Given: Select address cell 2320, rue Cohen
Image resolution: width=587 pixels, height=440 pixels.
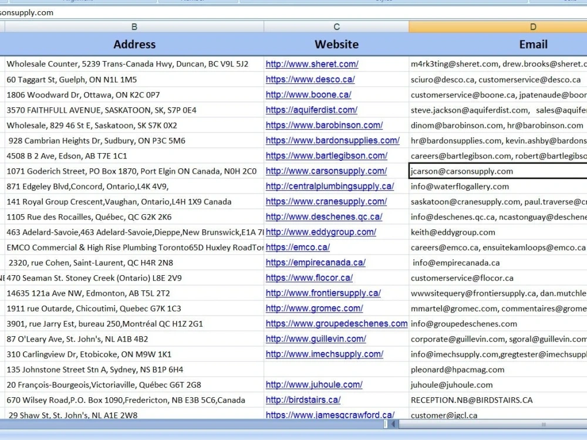Looking at the screenshot, I should (x=134, y=263).
